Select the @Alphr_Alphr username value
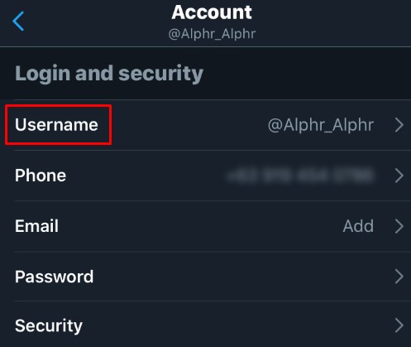Screen dimensions: 411x347 [x=321, y=125]
